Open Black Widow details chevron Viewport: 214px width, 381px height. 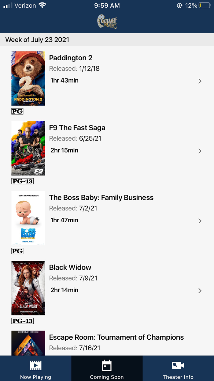pyautogui.click(x=200, y=291)
